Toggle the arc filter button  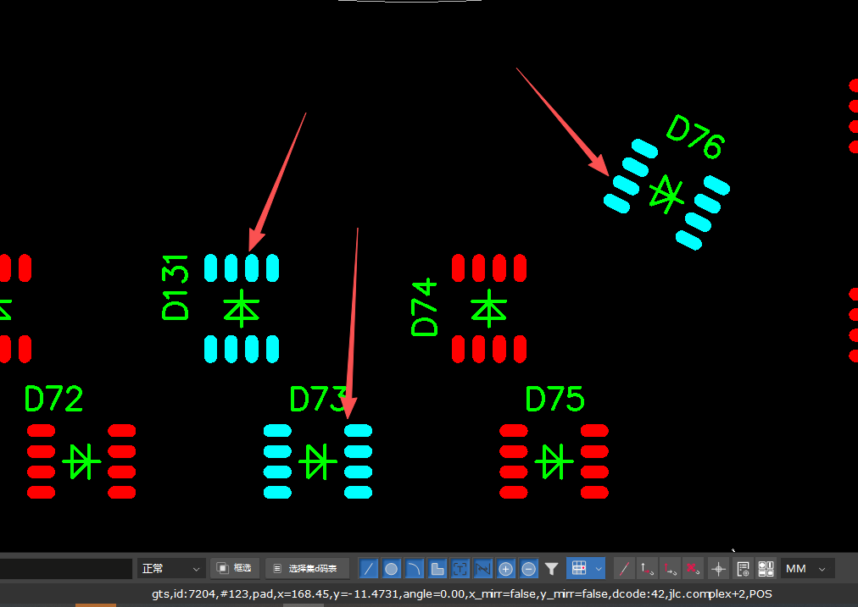(x=415, y=568)
